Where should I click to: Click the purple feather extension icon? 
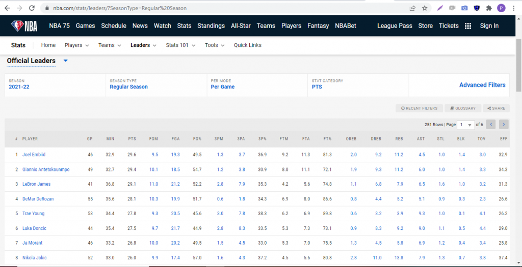pyautogui.click(x=440, y=8)
